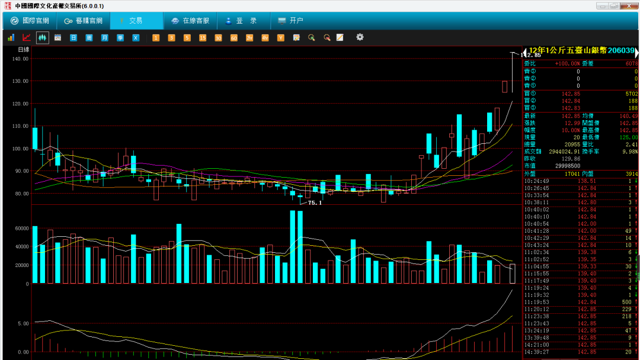
Task: Click the trade record at 10:24:49
Action: coord(580,181)
